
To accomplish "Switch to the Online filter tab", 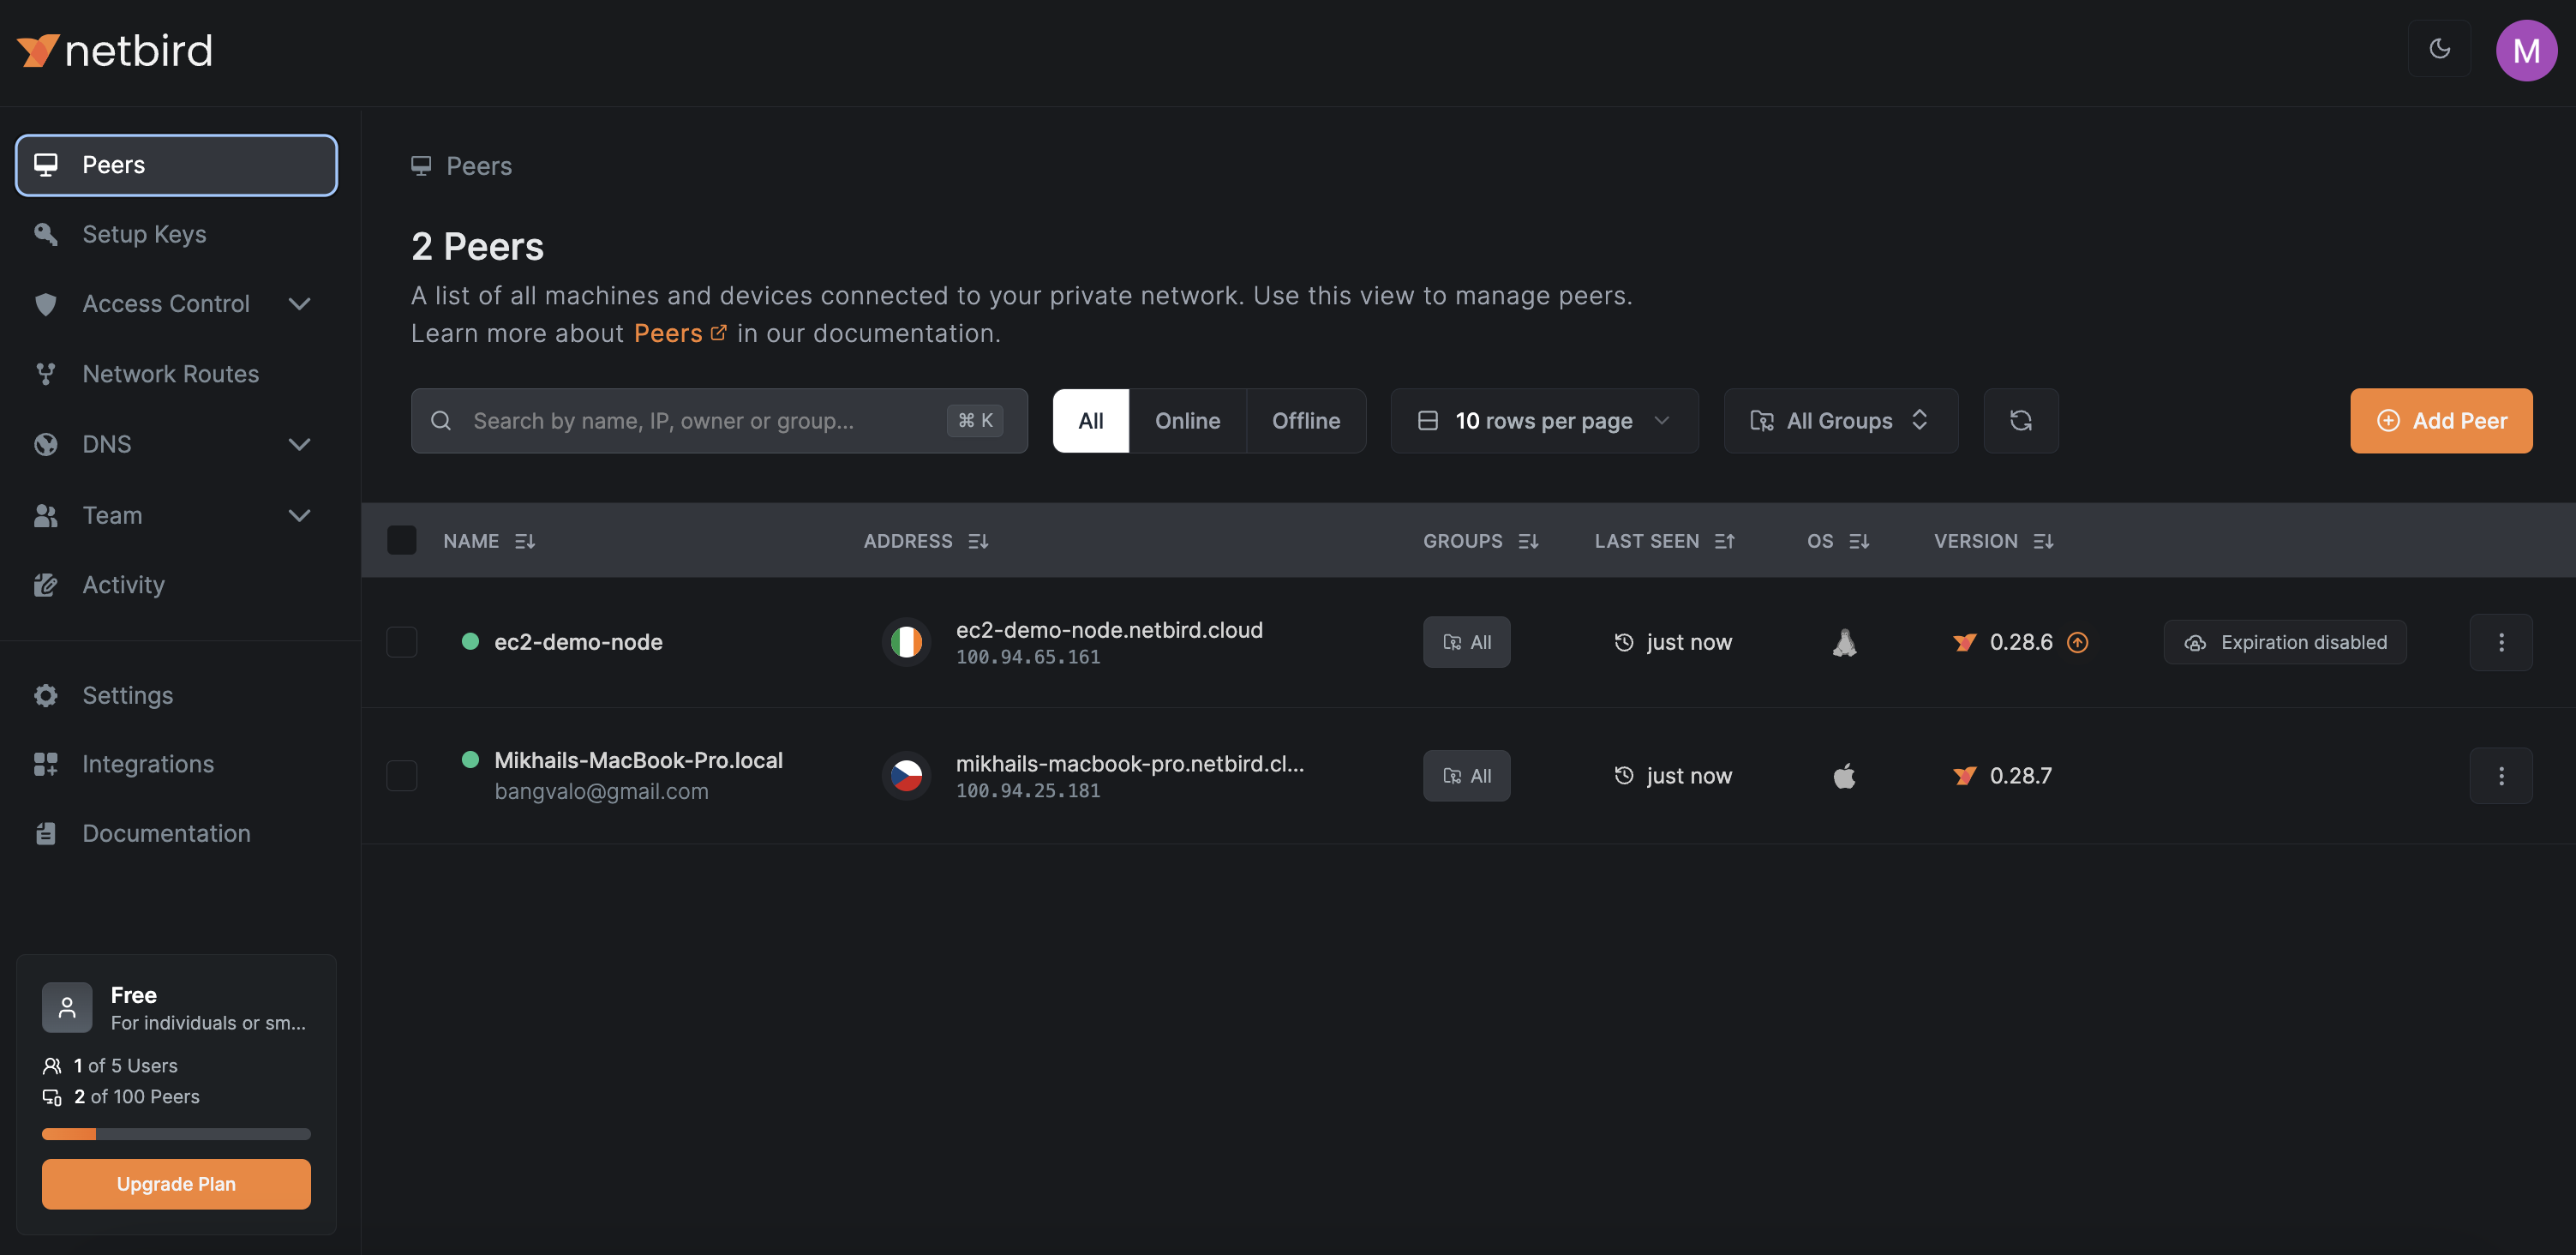I will 1187,420.
